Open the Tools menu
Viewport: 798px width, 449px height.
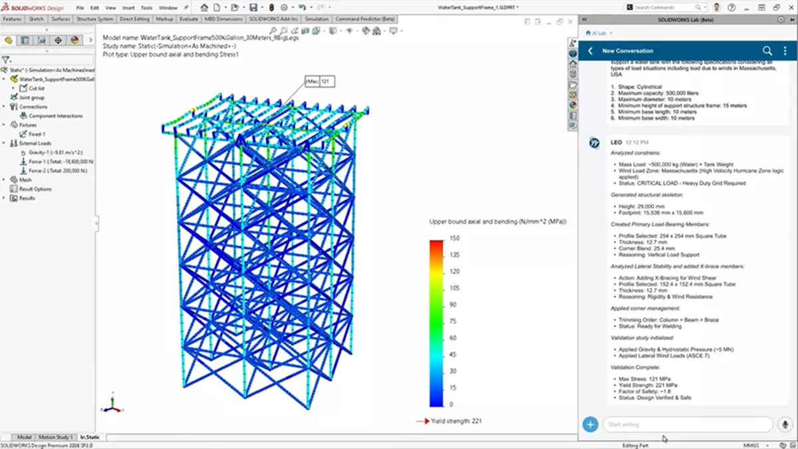click(x=147, y=9)
